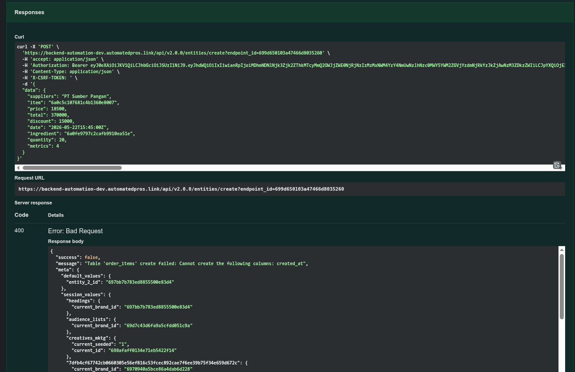Click the X-CSRF-TOKEN header line
The height and width of the screenshot is (372, 575).
tap(50, 78)
